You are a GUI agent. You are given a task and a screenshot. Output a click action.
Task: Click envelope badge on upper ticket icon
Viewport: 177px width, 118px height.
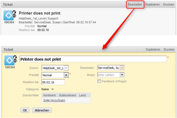pyautogui.click(x=14, y=16)
